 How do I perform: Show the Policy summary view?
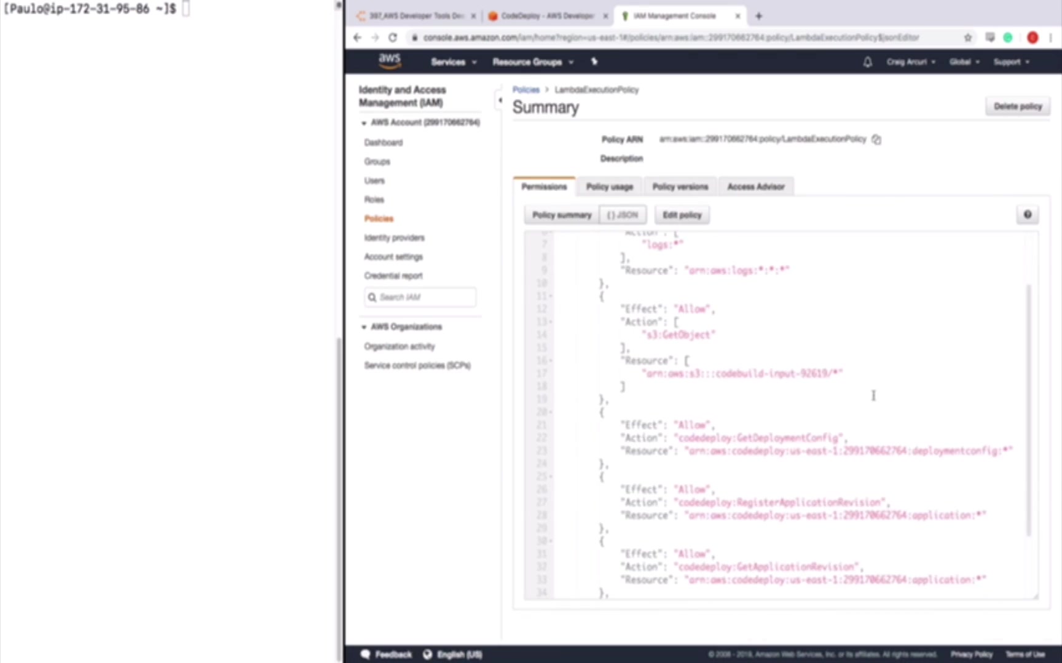[x=562, y=215]
